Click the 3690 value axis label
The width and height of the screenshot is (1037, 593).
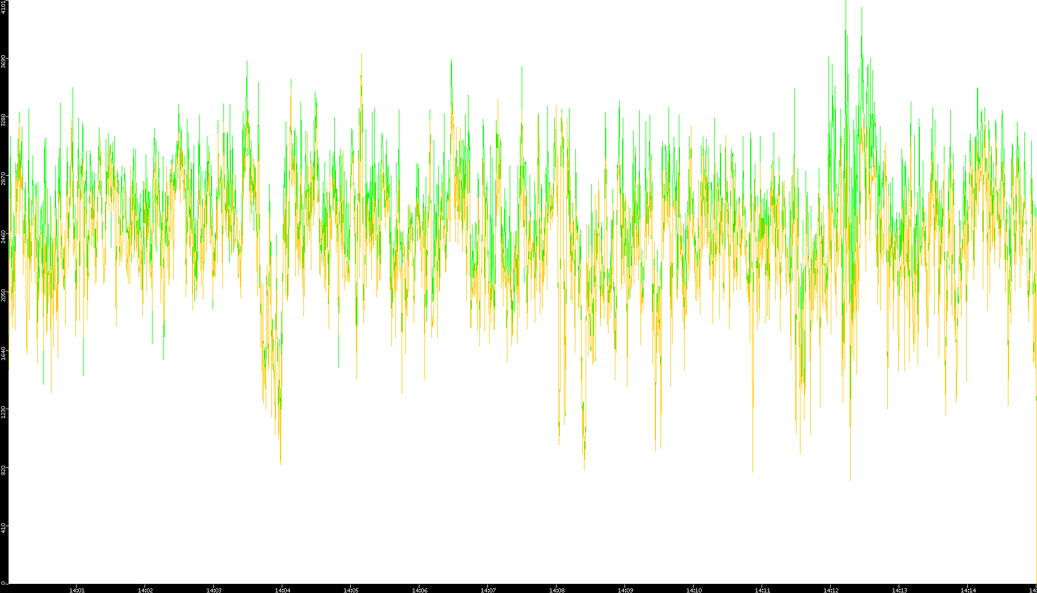(x=3, y=62)
